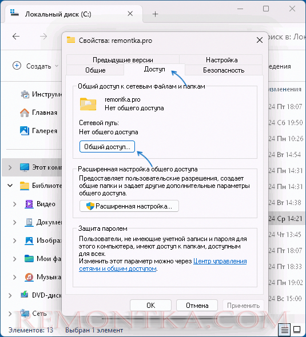
Task: Switch to the Безопасность tab
Action: (224, 70)
